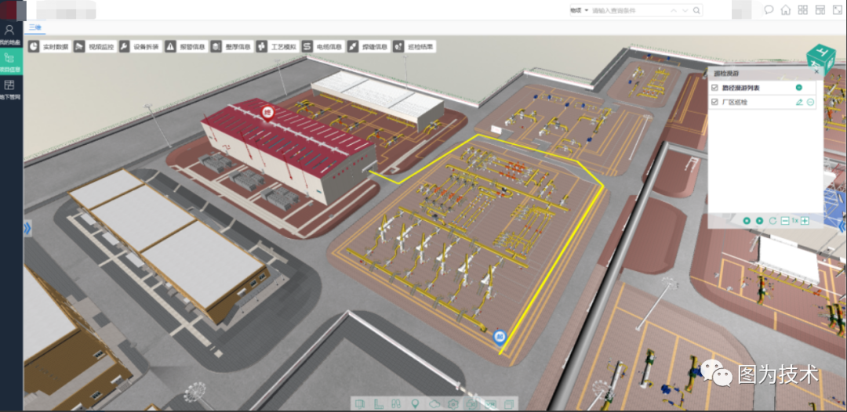Open the user profile sidebar item
Screen dimensions: 847x412
pos(10,34)
